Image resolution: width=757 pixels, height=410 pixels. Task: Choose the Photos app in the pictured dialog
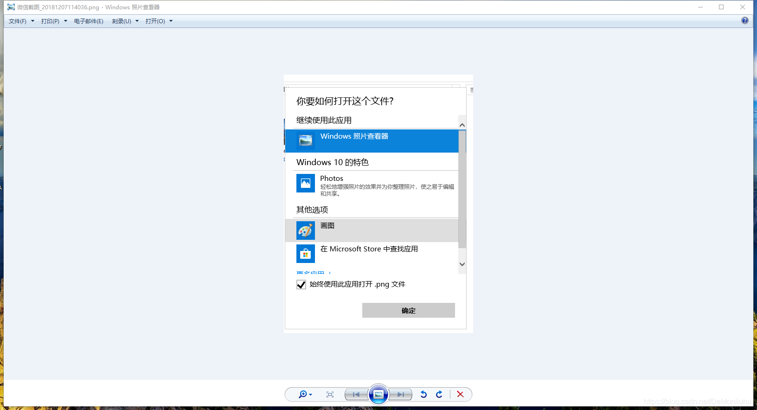pyautogui.click(x=372, y=186)
